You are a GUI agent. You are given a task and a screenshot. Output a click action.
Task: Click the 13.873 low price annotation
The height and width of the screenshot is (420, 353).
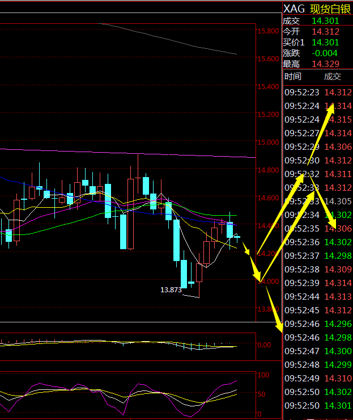171,290
